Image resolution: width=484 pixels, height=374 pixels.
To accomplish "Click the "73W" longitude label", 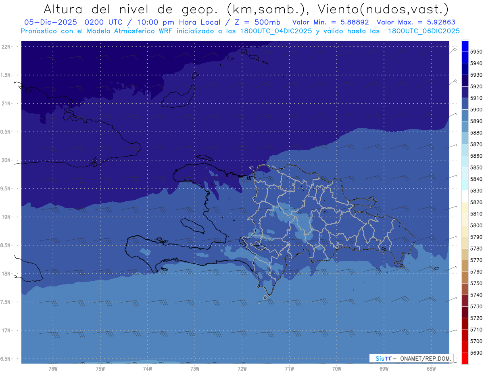I will pos(195,368).
